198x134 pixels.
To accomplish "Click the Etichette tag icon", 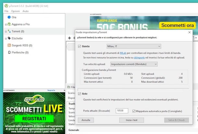I will pos(9,38).
